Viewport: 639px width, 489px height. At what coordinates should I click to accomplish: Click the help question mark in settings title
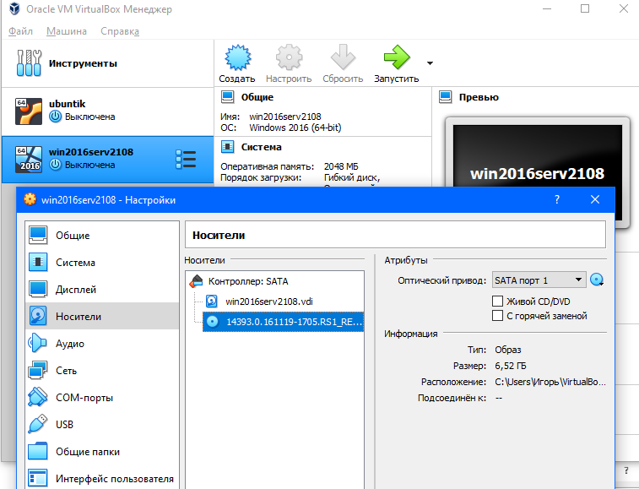tap(557, 199)
